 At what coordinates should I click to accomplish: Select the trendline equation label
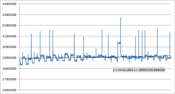[x=139, y=70]
